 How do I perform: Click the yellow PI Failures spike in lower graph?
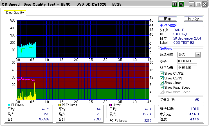coord(35,90)
